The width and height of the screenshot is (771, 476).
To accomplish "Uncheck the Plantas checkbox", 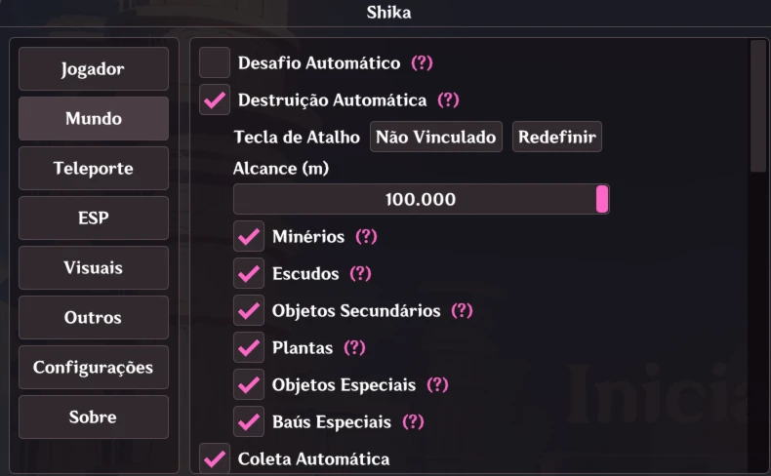I will pos(249,347).
